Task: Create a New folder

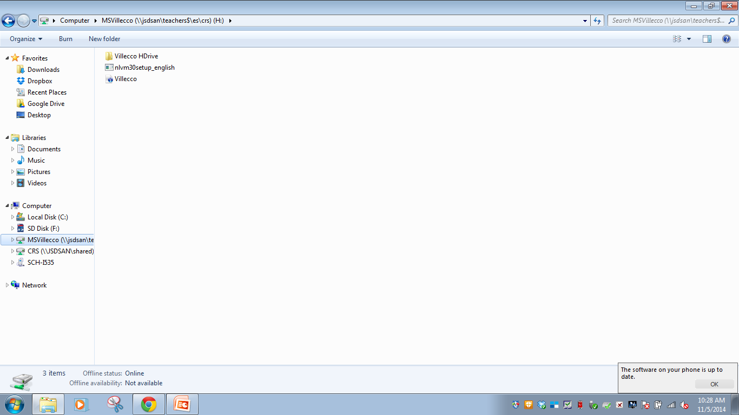Action: [x=104, y=39]
